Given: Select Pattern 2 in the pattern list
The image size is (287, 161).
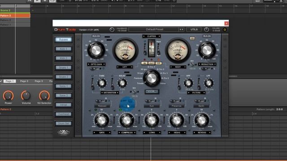Looking at the screenshot, I should click(15, 16).
